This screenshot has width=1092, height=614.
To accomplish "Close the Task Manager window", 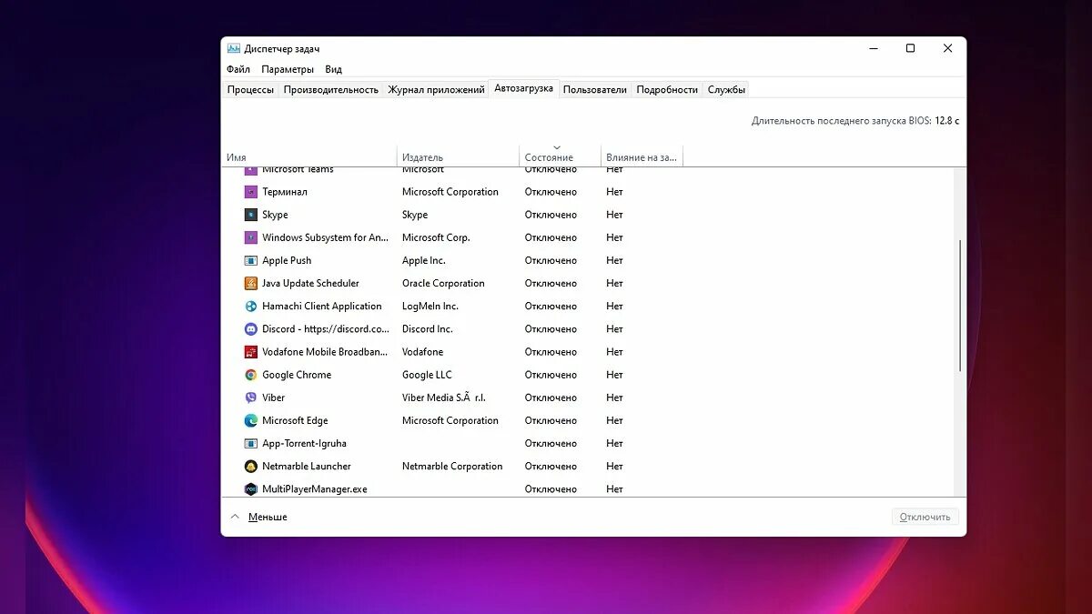I will 947,48.
